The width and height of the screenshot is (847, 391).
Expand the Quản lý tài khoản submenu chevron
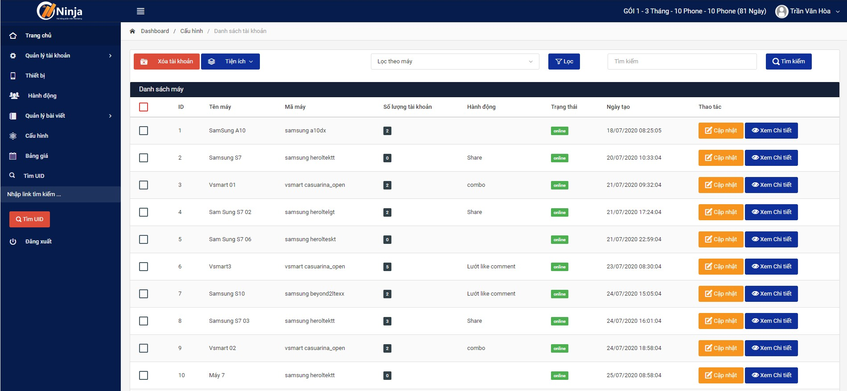coord(111,56)
